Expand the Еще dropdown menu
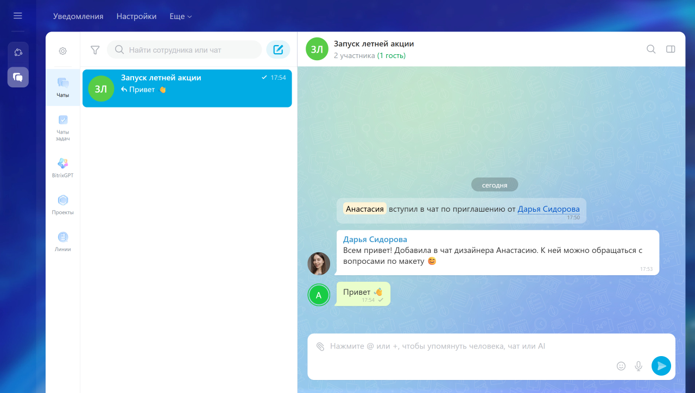695x393 pixels. 181,16
